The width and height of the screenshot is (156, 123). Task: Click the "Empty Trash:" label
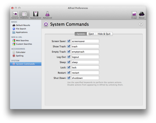point(59,52)
